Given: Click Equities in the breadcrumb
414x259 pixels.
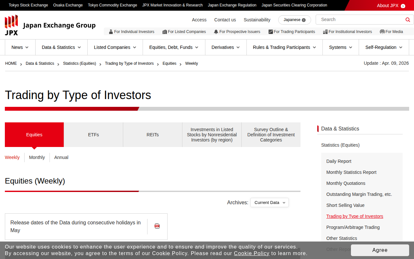Looking at the screenshot, I should (x=169, y=63).
